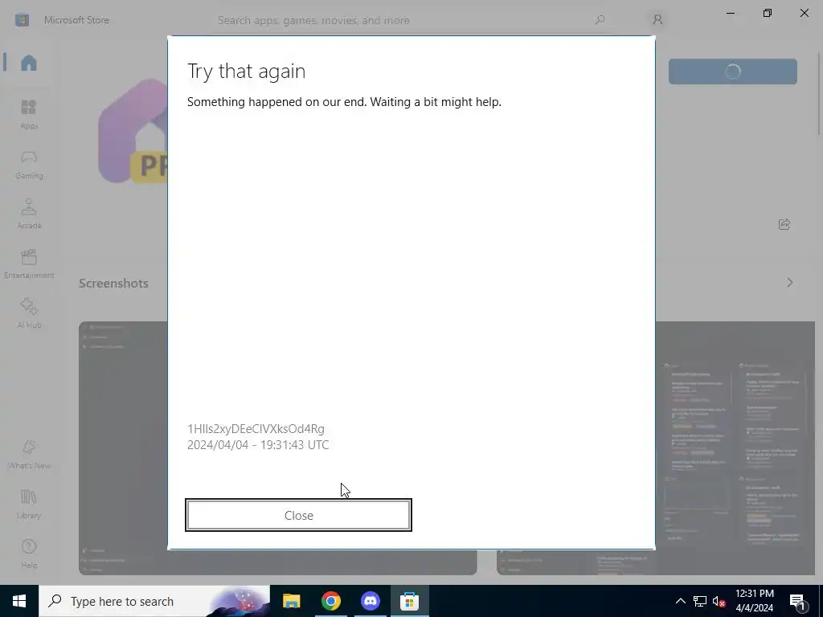Click the magnifier search icon in the Store
The image size is (823, 617).
(600, 20)
